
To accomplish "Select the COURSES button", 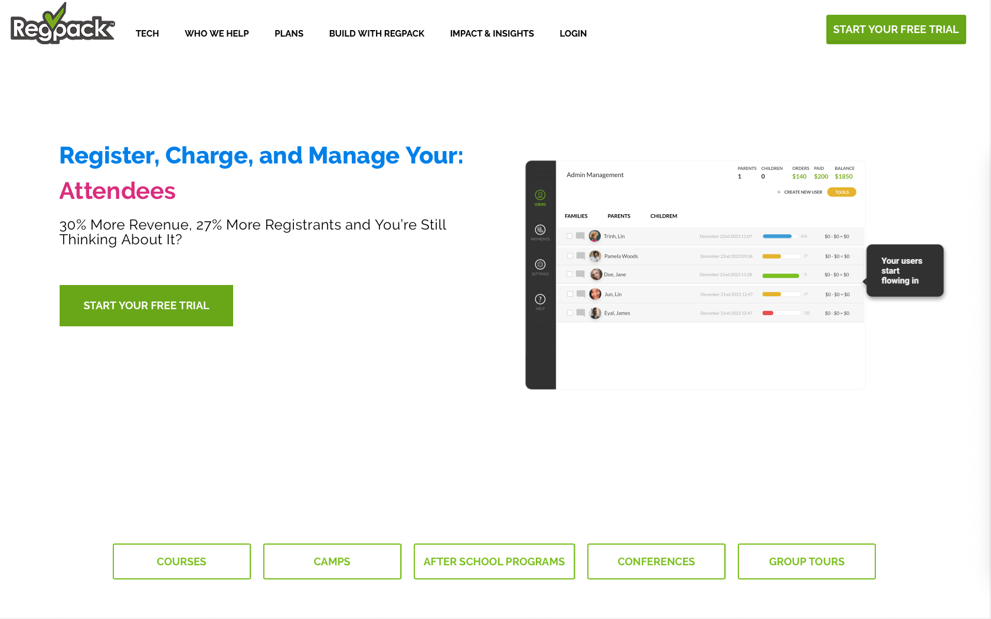I will (x=182, y=562).
